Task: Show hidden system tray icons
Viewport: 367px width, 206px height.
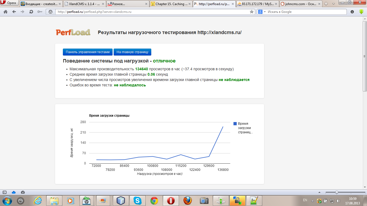Action: tap(312, 201)
